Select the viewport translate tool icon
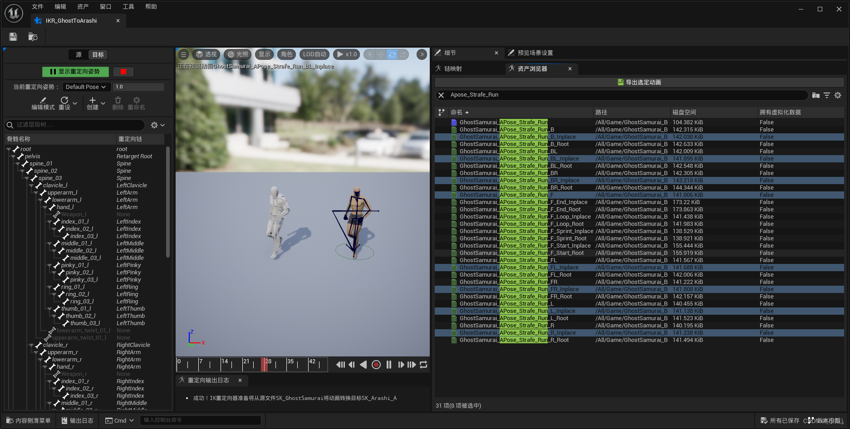This screenshot has width=850, height=429. pos(381,54)
